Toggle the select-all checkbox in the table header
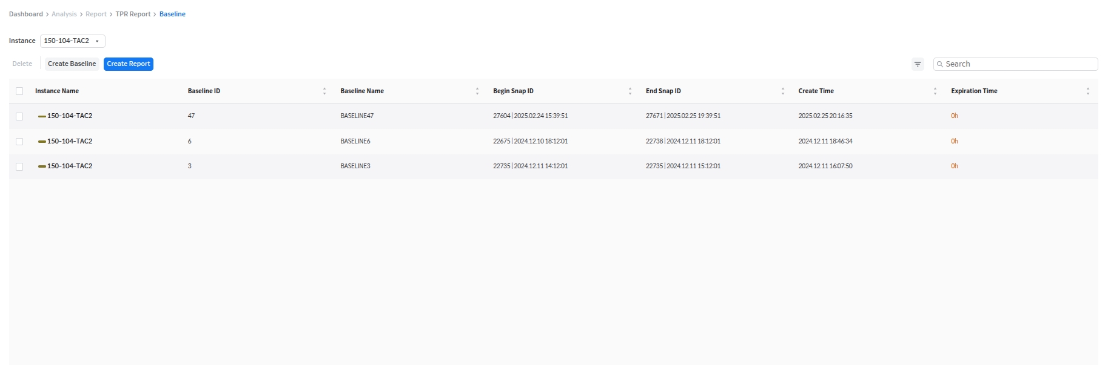The image size is (1108, 365). 19,91
